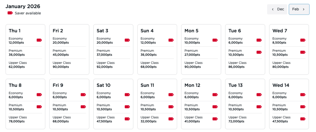
Task: Go to previous month Dec
Action: click(277, 9)
